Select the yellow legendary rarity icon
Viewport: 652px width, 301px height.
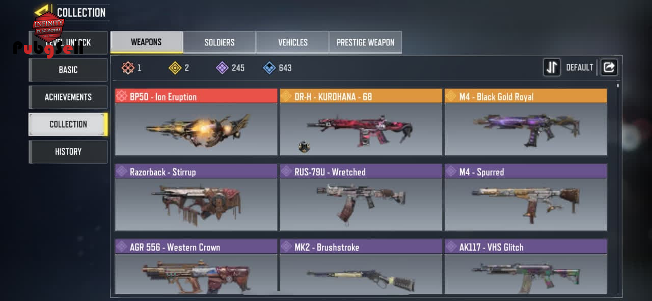tap(175, 68)
